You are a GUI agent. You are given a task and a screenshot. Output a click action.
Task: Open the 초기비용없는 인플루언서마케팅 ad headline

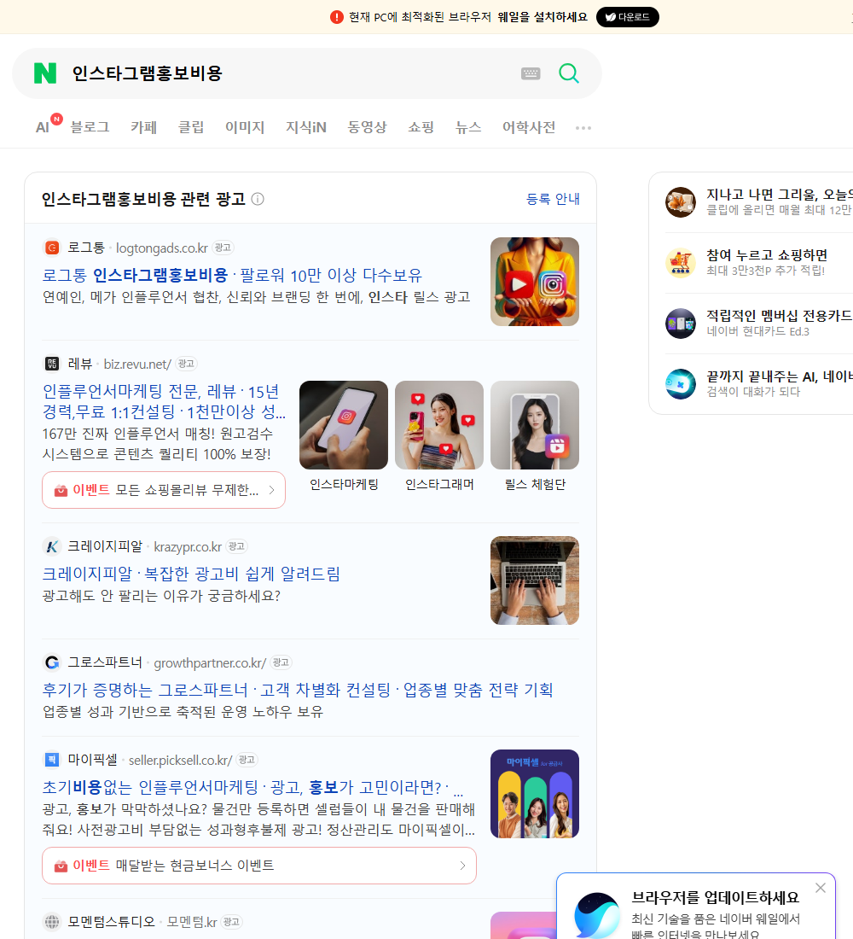tap(252, 787)
